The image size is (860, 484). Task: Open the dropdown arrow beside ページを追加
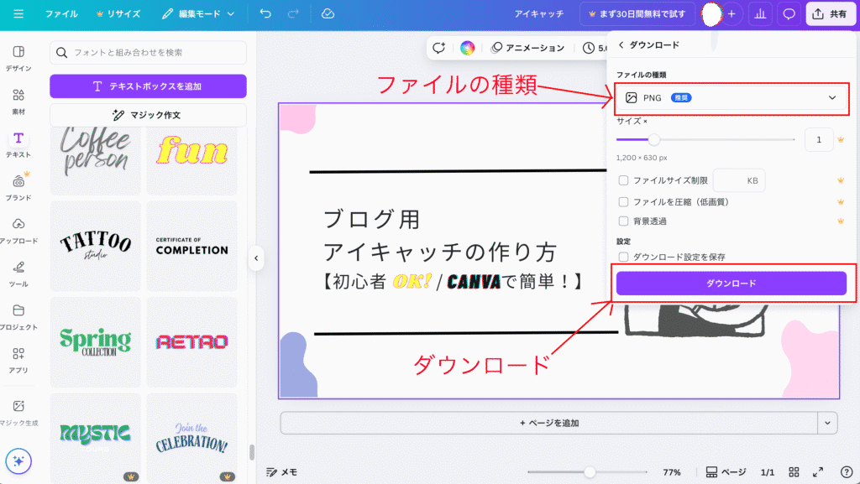click(x=827, y=423)
